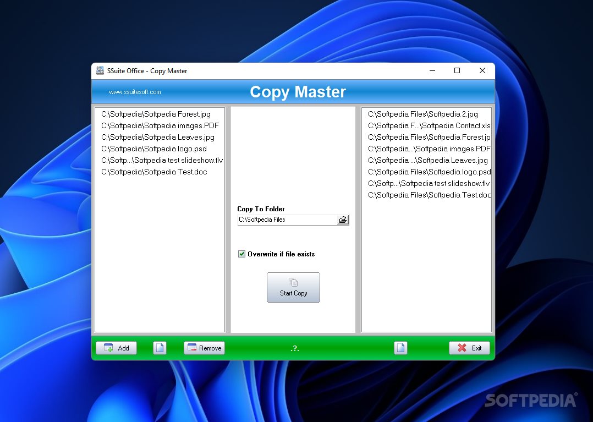Select C:\Softp...\Softpedia test slideshow.flv in source list
Image resolution: width=593 pixels, height=422 pixels.
point(162,160)
